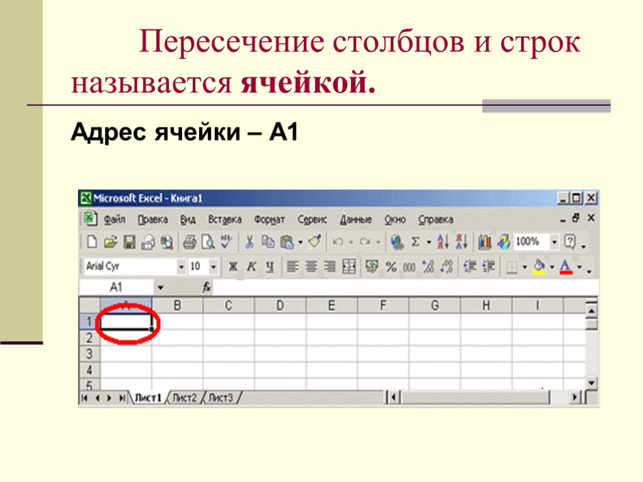Viewport: 643px width, 482px height.
Task: Align text right
Action: click(330, 267)
